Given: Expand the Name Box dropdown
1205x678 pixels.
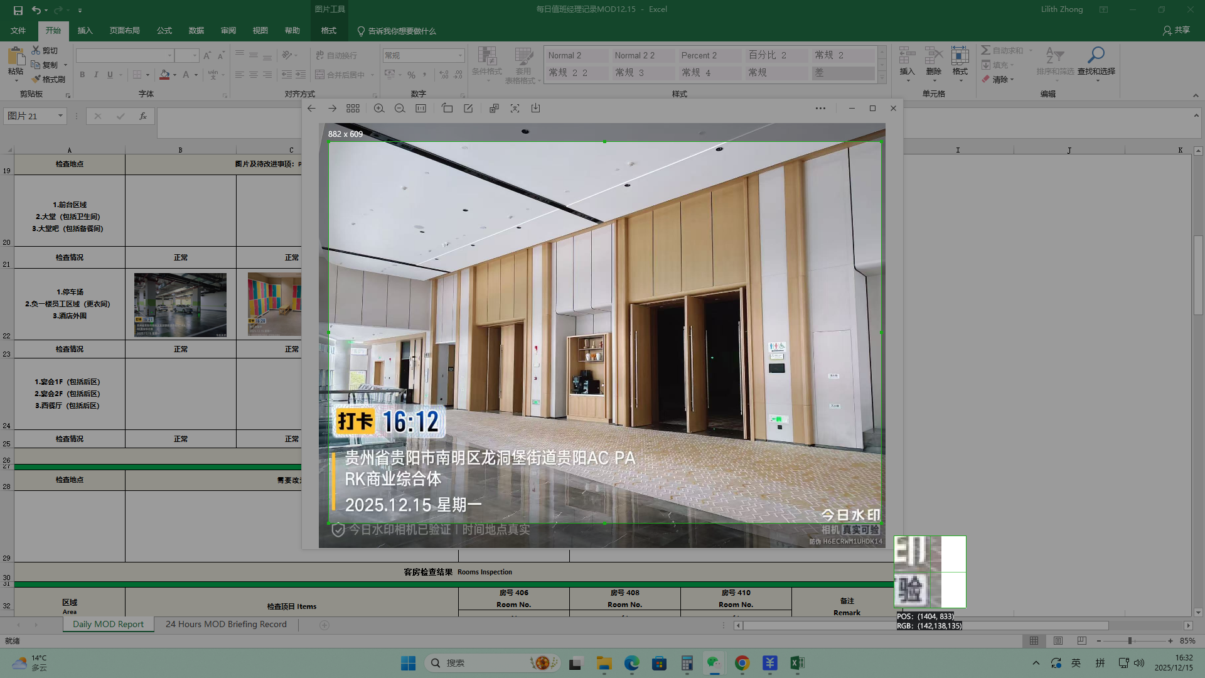Looking at the screenshot, I should point(60,116).
